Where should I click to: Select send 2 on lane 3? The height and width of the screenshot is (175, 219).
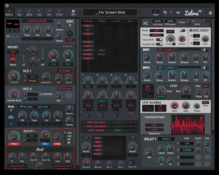[x=120, y=109]
